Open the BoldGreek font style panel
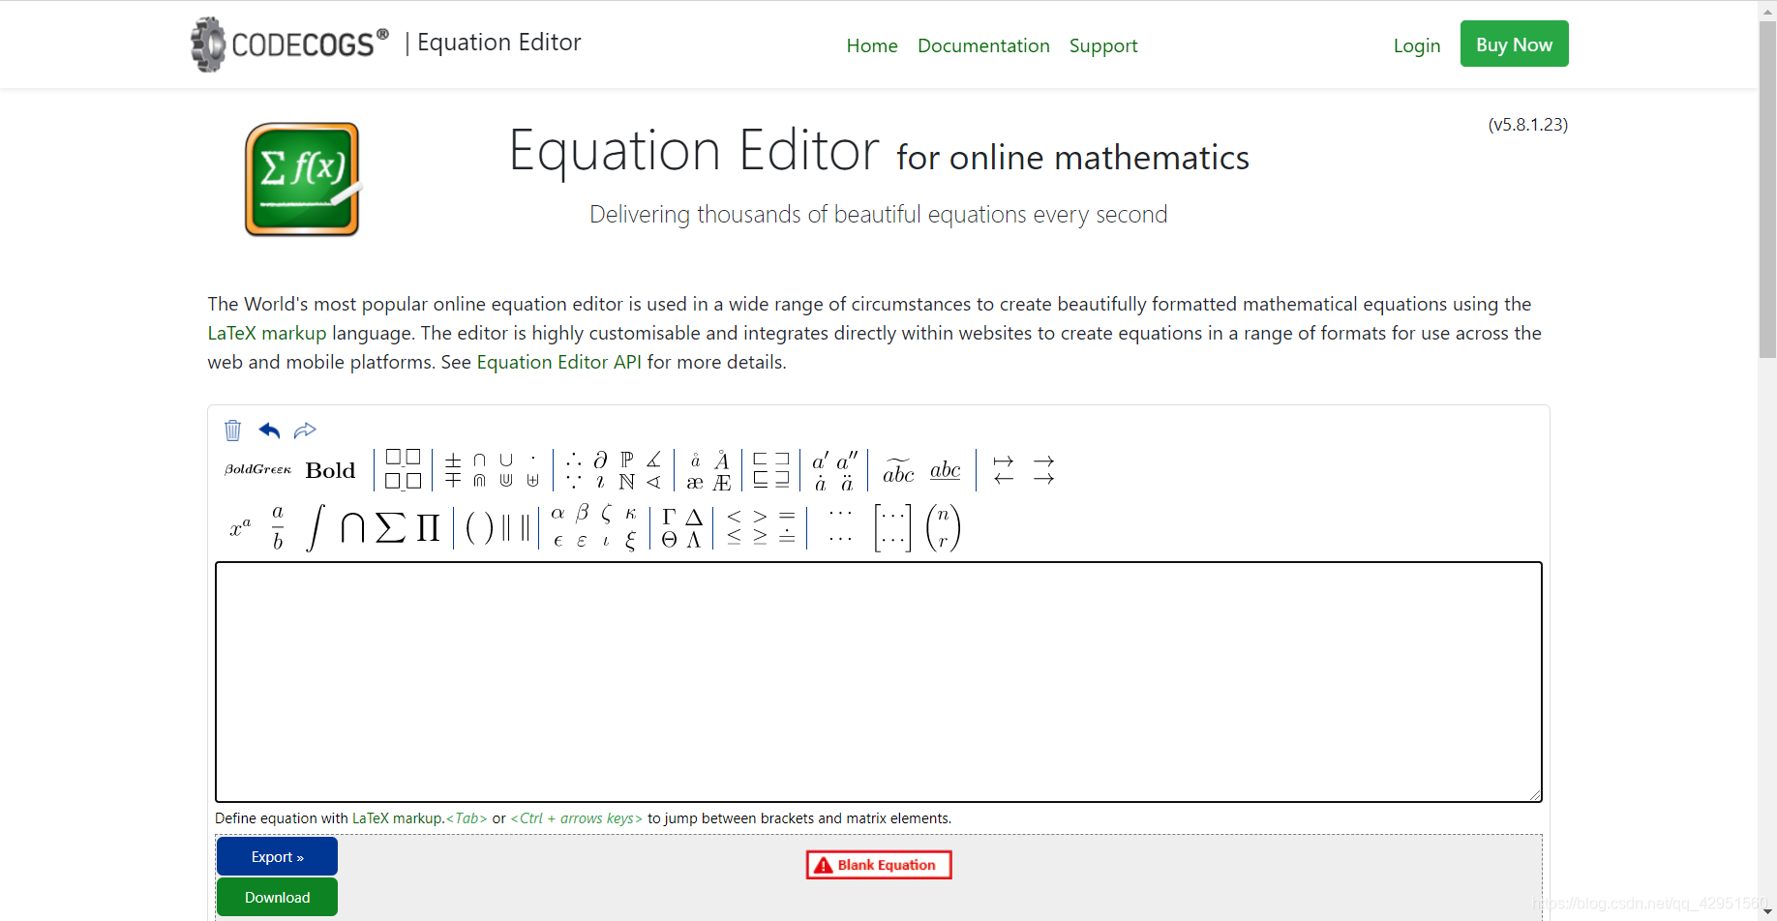This screenshot has width=1777, height=921. (257, 469)
